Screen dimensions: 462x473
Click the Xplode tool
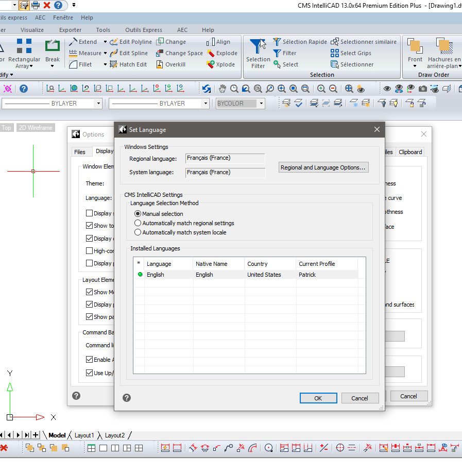tap(221, 64)
